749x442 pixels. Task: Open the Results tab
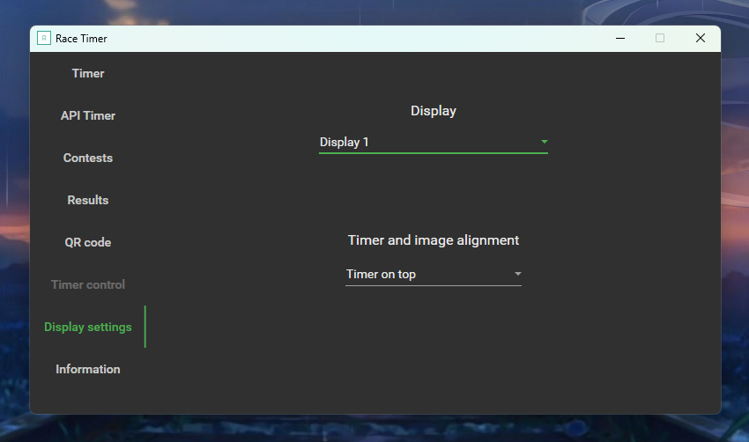click(88, 200)
